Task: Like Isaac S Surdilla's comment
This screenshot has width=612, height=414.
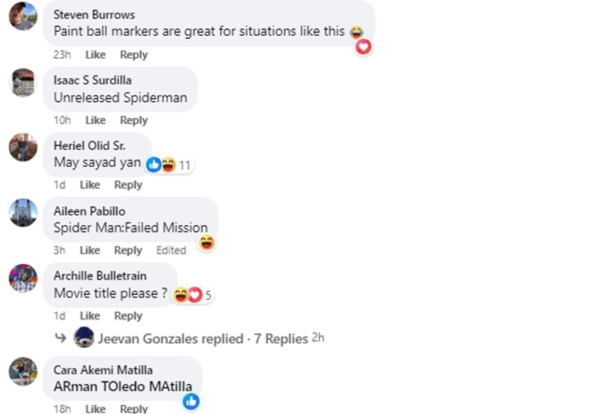Action: click(95, 120)
